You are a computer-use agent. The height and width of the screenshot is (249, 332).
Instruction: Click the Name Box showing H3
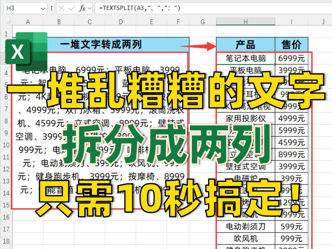click(x=25, y=9)
